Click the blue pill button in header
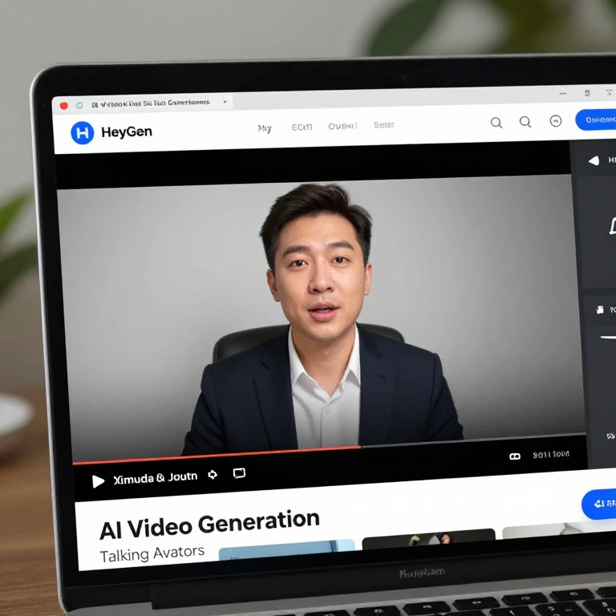 [596, 120]
